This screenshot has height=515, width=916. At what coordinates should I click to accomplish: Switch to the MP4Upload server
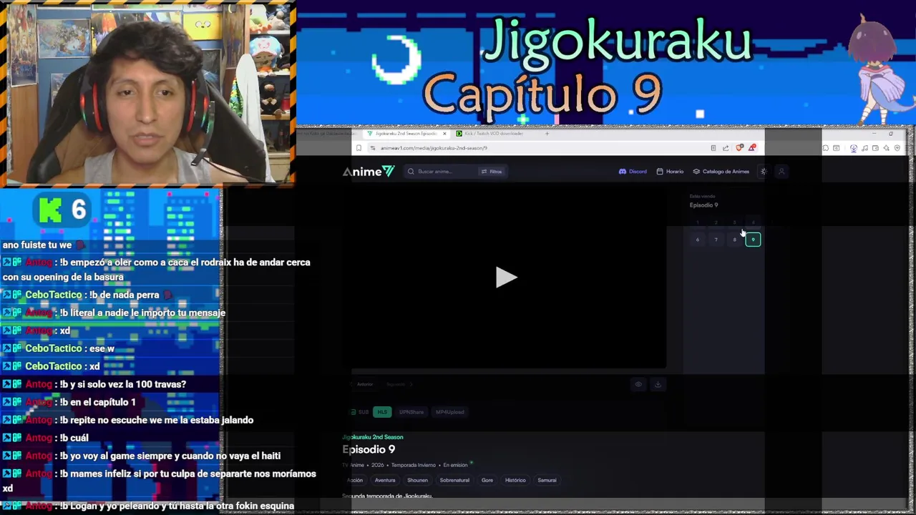(x=450, y=412)
